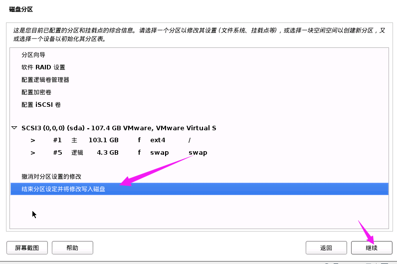Open 软件 RAID 设置
This screenshot has width=397, height=264.
point(43,67)
